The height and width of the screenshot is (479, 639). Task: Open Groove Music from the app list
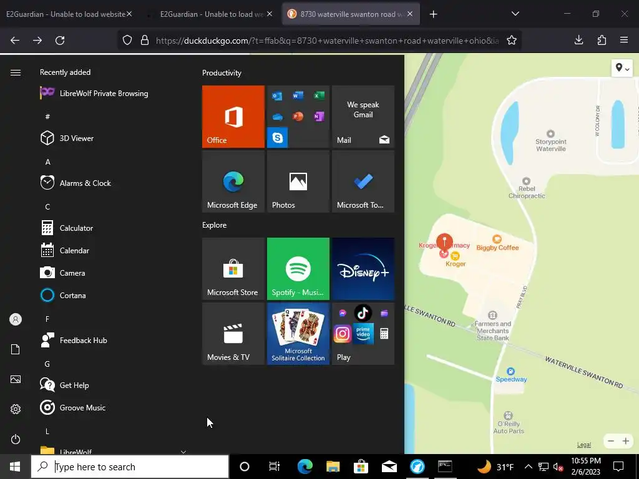[114, 407]
